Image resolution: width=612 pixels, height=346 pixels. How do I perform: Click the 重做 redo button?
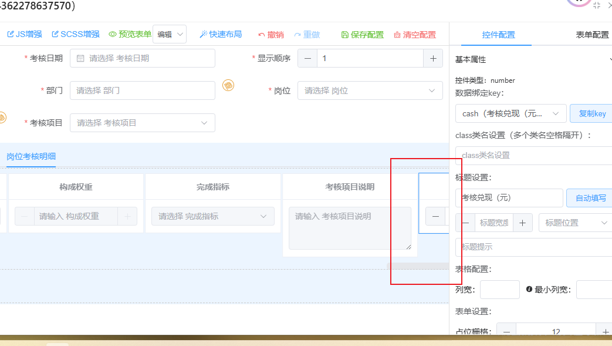[307, 35]
